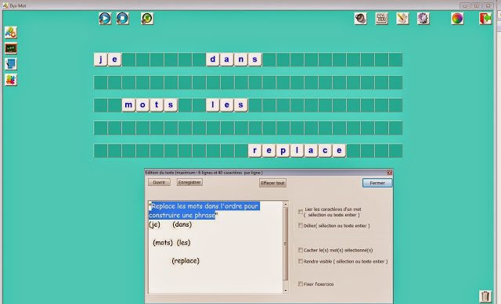This screenshot has width=501, height=304.
Task: Click the Fermer button
Action: [x=377, y=183]
